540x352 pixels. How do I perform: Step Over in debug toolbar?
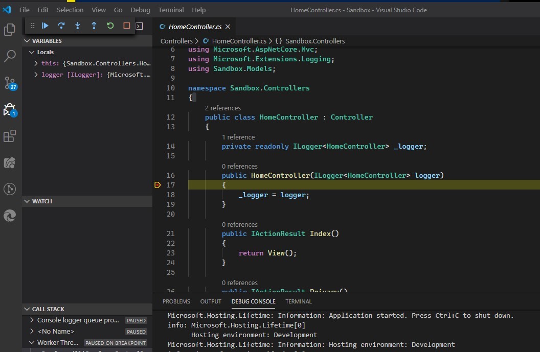(x=61, y=26)
